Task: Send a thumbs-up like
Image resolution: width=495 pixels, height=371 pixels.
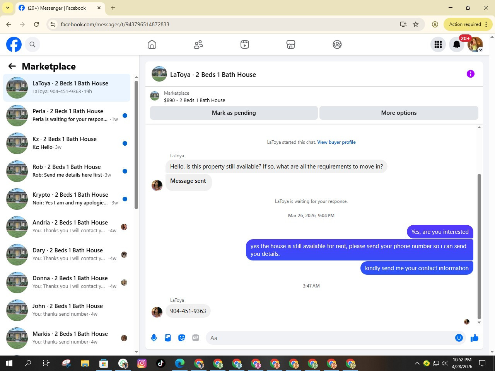Action: pyautogui.click(x=475, y=338)
